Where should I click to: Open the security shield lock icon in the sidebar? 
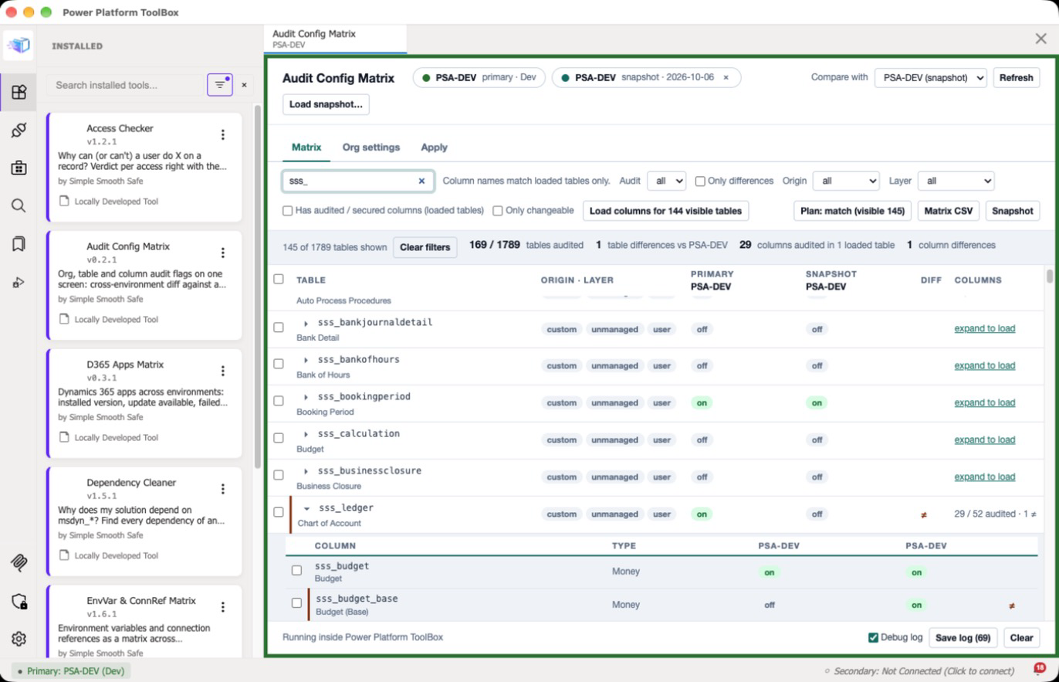[19, 602]
